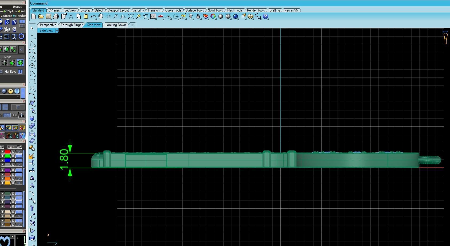Select the 1.0 value button
Screen dimensions: 450x246
click(x=15, y=115)
